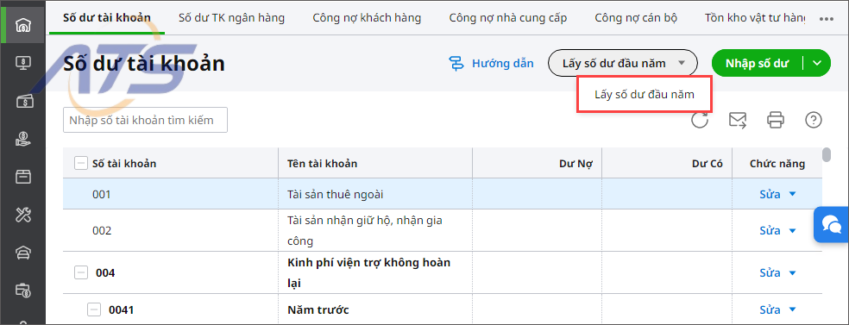This screenshot has width=849, height=325.
Task: Select the row Tài sản thuê ngoài
Action: [443, 194]
